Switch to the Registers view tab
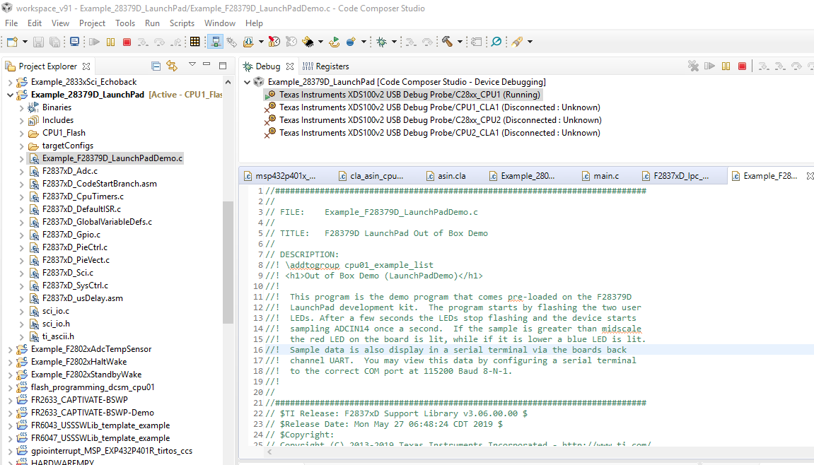814x465 pixels. pos(332,66)
